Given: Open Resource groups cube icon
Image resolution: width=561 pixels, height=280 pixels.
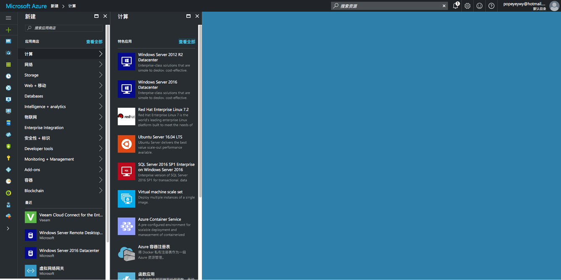Looking at the screenshot, I should click(x=8, y=53).
